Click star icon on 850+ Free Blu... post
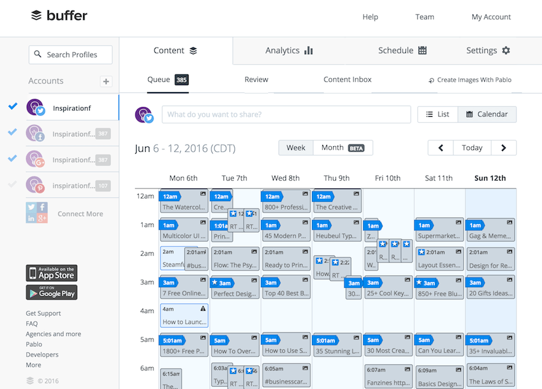This screenshot has width=542, height=389. tap(419, 282)
